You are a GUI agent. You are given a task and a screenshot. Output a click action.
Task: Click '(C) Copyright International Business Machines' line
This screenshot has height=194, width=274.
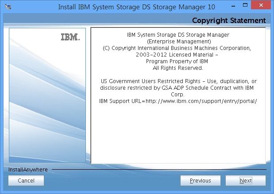coord(177,48)
